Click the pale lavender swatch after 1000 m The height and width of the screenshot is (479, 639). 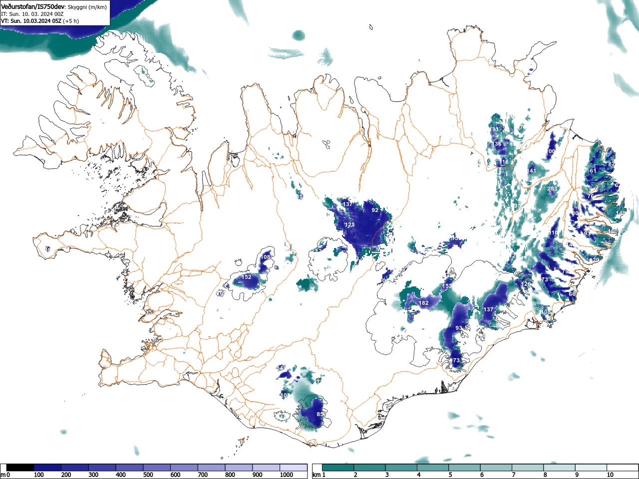tap(294, 468)
